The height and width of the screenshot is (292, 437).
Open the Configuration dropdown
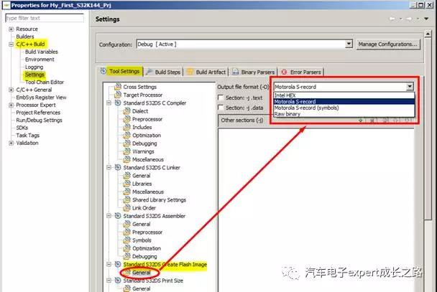(x=349, y=44)
